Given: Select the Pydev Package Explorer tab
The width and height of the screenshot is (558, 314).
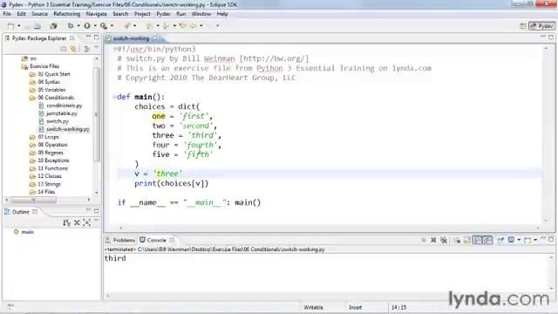Looking at the screenshot, I should [x=38, y=38].
